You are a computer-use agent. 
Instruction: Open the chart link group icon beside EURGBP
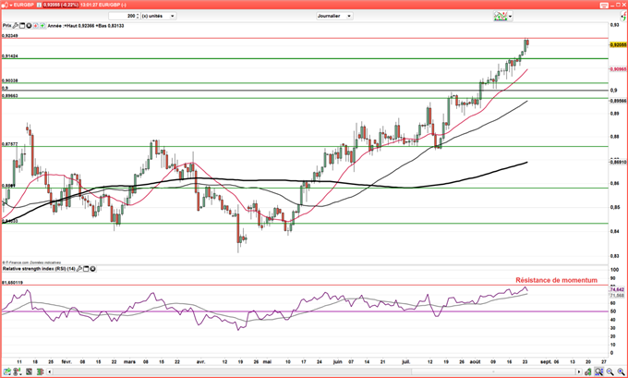(x=4, y=5)
